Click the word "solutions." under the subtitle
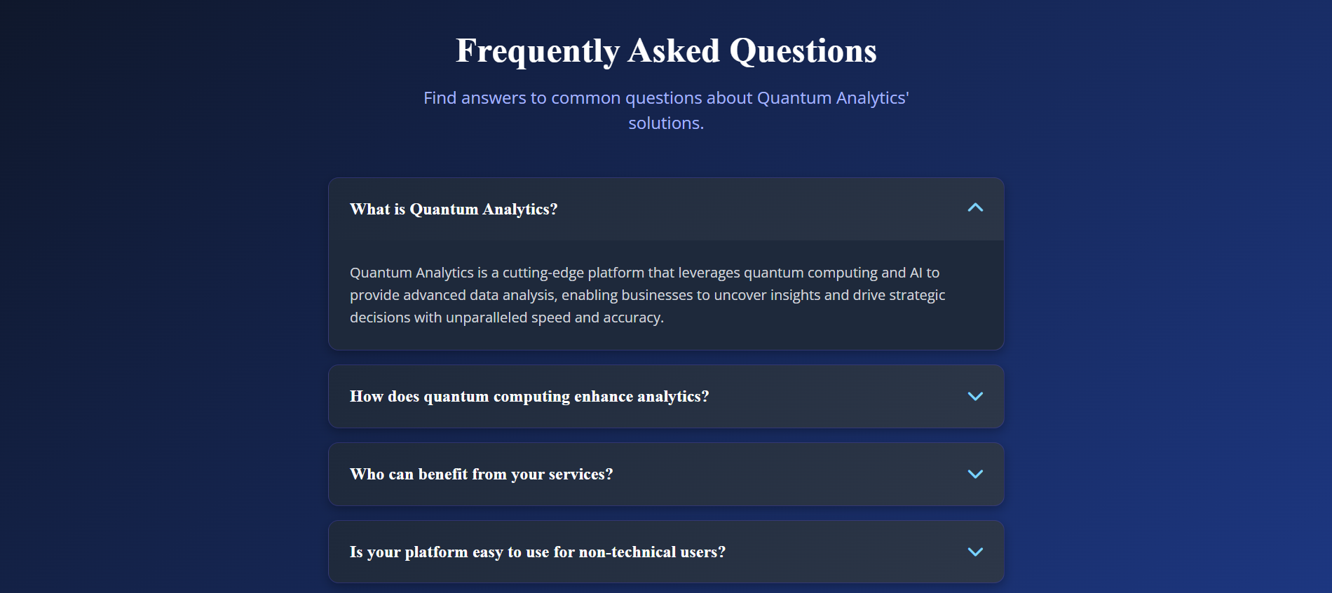Screen dimensions: 1332x593 [x=666, y=123]
